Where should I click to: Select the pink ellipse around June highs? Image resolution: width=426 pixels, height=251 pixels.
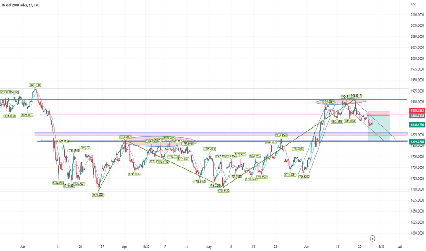click(341, 101)
